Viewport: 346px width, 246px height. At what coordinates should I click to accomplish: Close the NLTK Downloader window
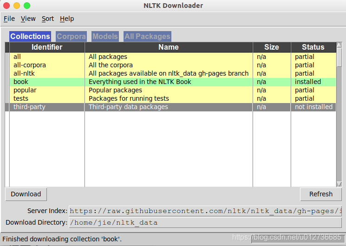(x=7, y=6)
